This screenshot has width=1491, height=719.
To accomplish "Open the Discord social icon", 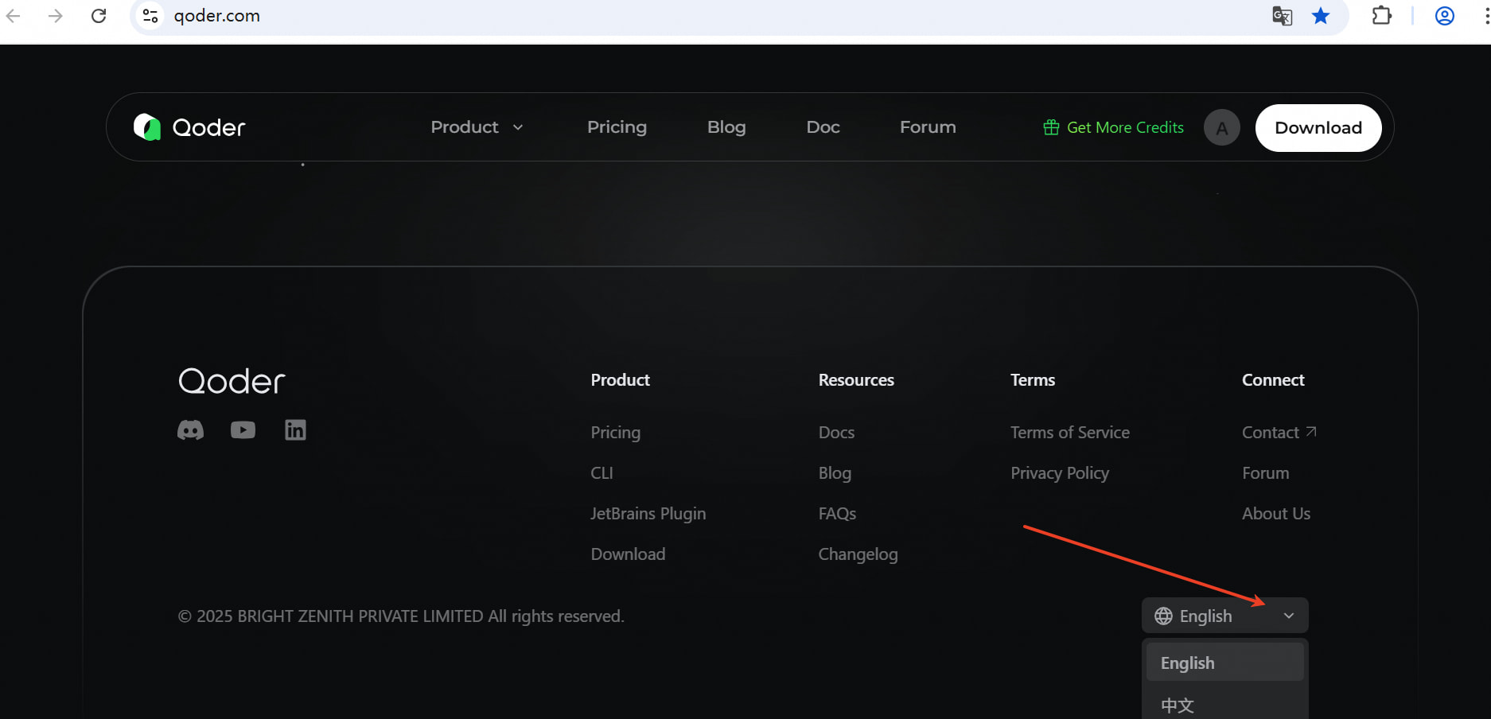I will 190,430.
